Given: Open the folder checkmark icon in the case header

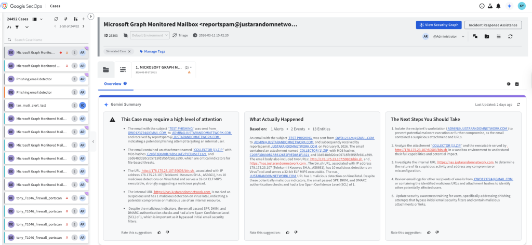Looking at the screenshot, I should click(x=487, y=36).
